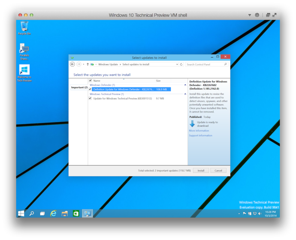The image size is (296, 240).
Task: Collapse the Windows Technical Preview group
Action: [185, 94]
